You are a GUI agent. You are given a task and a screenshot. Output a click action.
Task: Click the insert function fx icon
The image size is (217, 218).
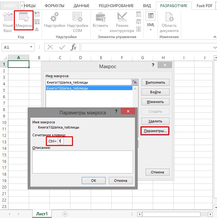coord(74,47)
